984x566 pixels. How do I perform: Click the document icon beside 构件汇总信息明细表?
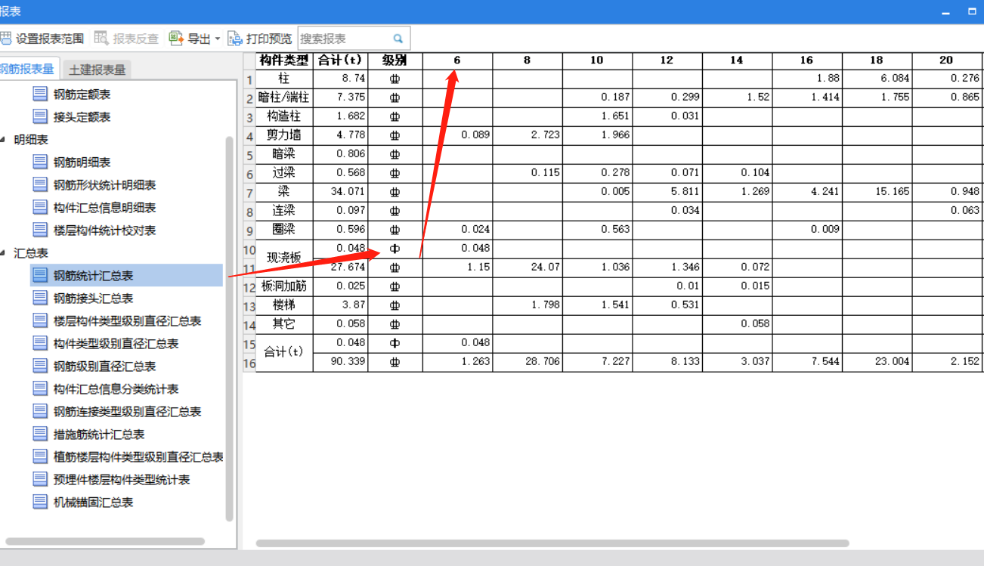point(40,207)
